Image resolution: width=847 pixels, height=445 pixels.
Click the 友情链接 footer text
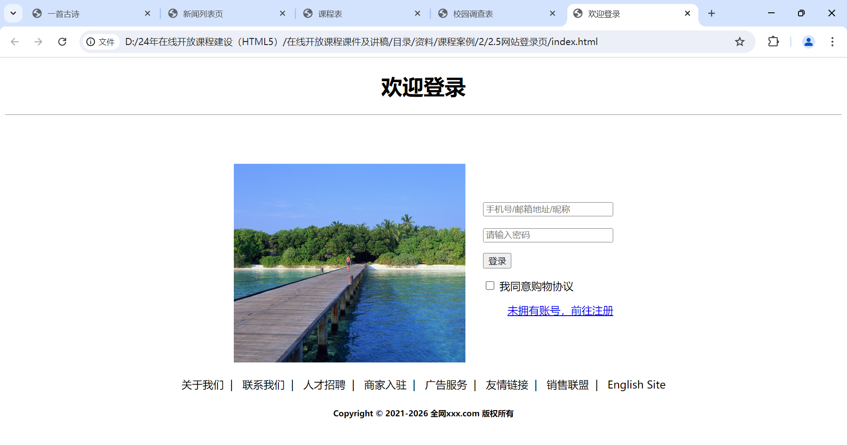(x=507, y=385)
